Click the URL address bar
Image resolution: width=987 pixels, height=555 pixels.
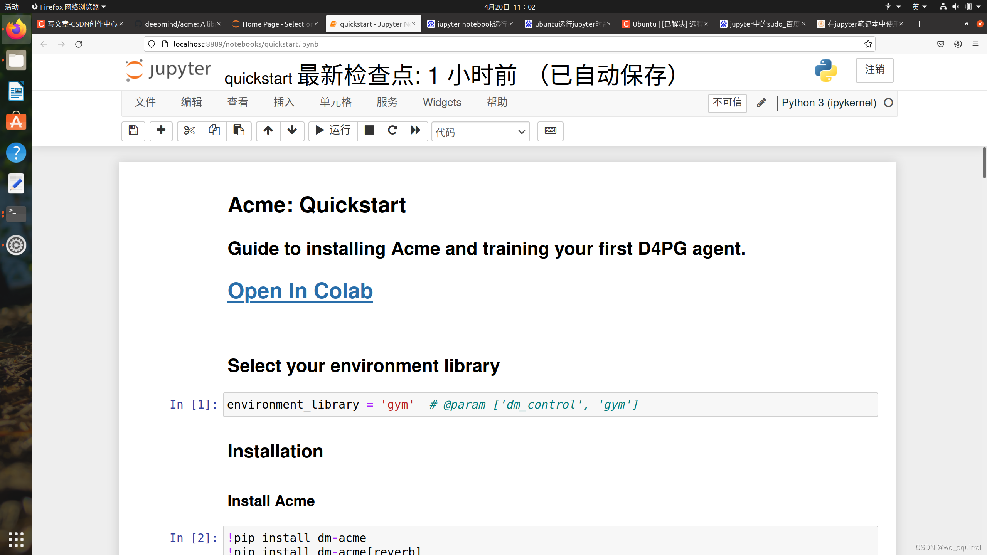coord(509,44)
